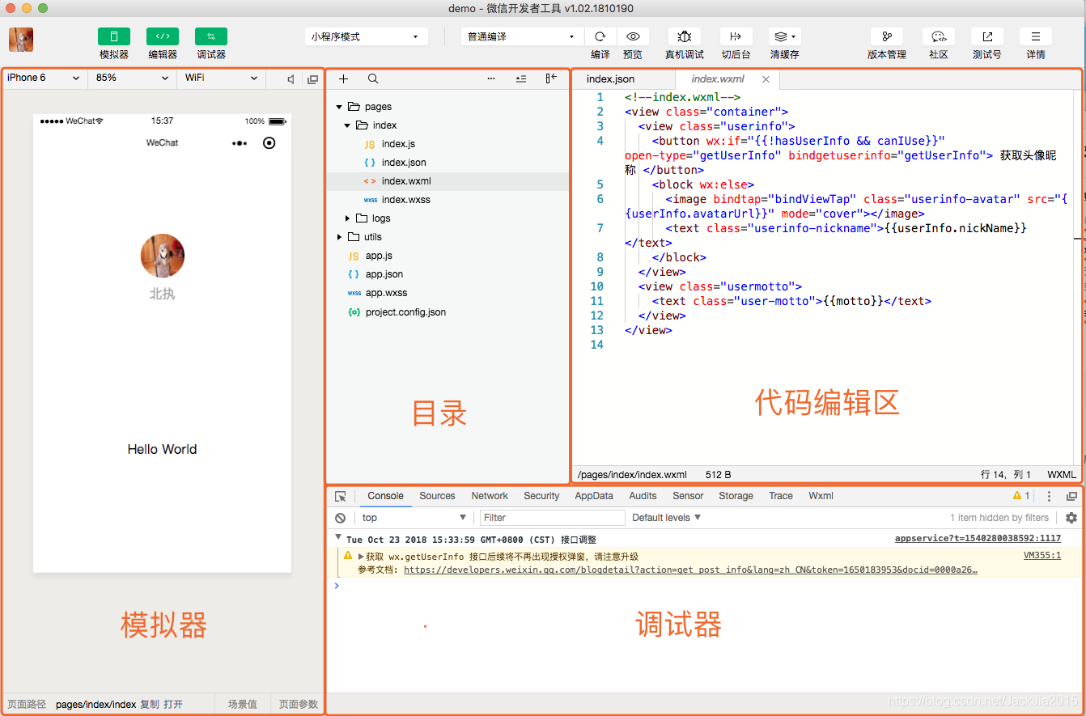This screenshot has height=716, width=1086.
Task: Open the top context dropdown
Action: 414,518
